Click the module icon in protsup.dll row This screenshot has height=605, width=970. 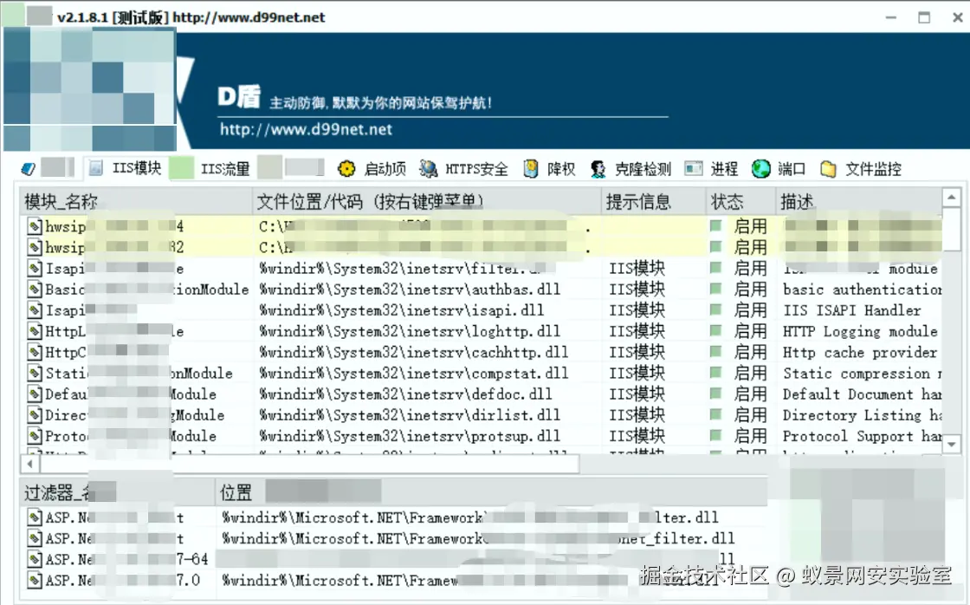click(x=35, y=436)
